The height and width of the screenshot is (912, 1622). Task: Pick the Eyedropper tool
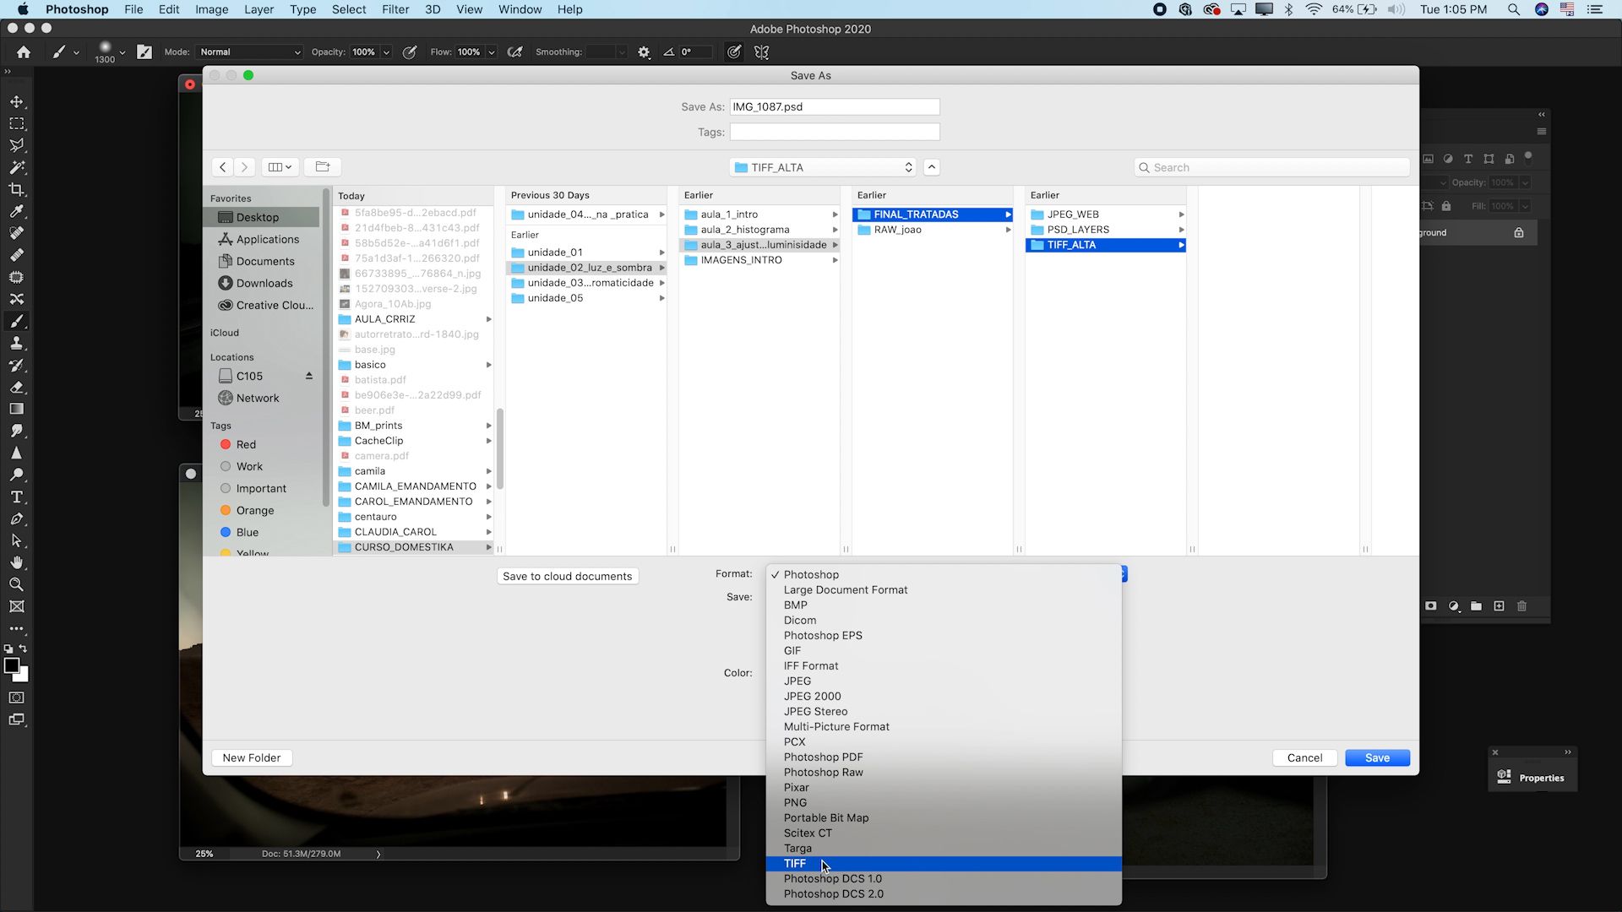[x=17, y=212]
